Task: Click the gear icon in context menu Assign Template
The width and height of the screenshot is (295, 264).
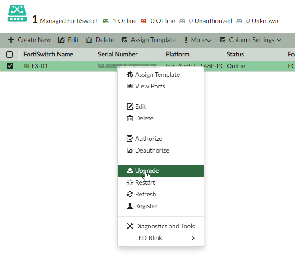Action: [x=130, y=74]
